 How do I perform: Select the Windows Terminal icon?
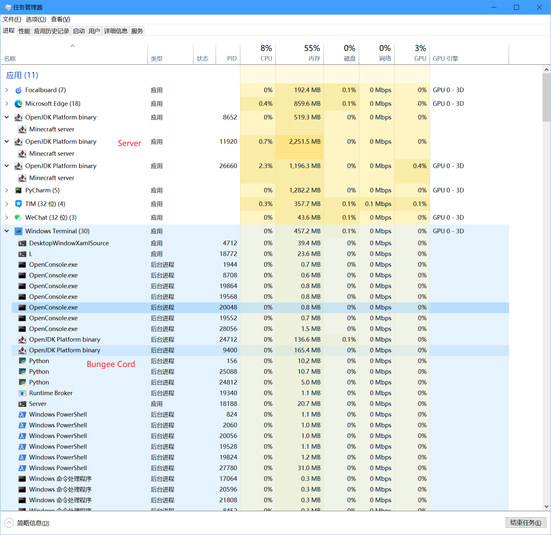coord(18,231)
